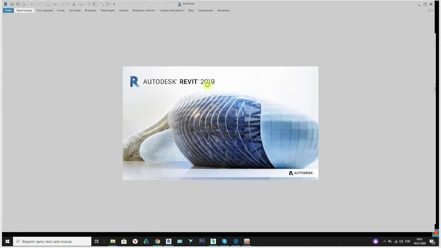Screen dimensions: 441x248
Task: Open Google Chrome from the taskbar
Action: 157,241
